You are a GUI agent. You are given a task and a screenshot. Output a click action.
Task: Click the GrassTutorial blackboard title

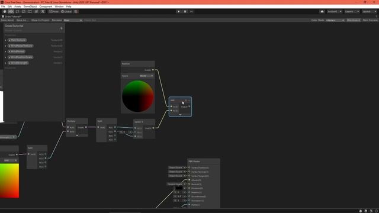(x=14, y=26)
